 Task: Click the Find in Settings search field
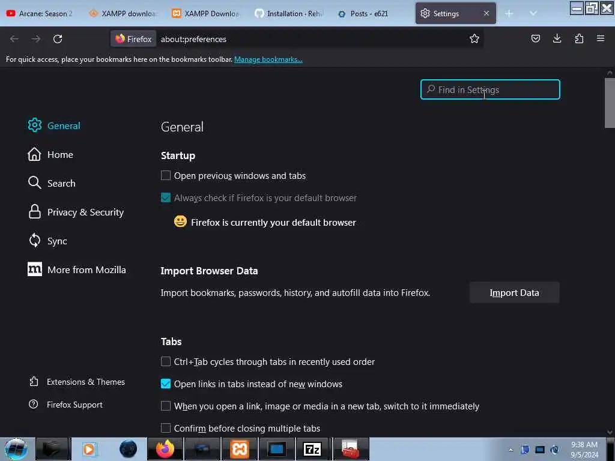[x=490, y=89]
